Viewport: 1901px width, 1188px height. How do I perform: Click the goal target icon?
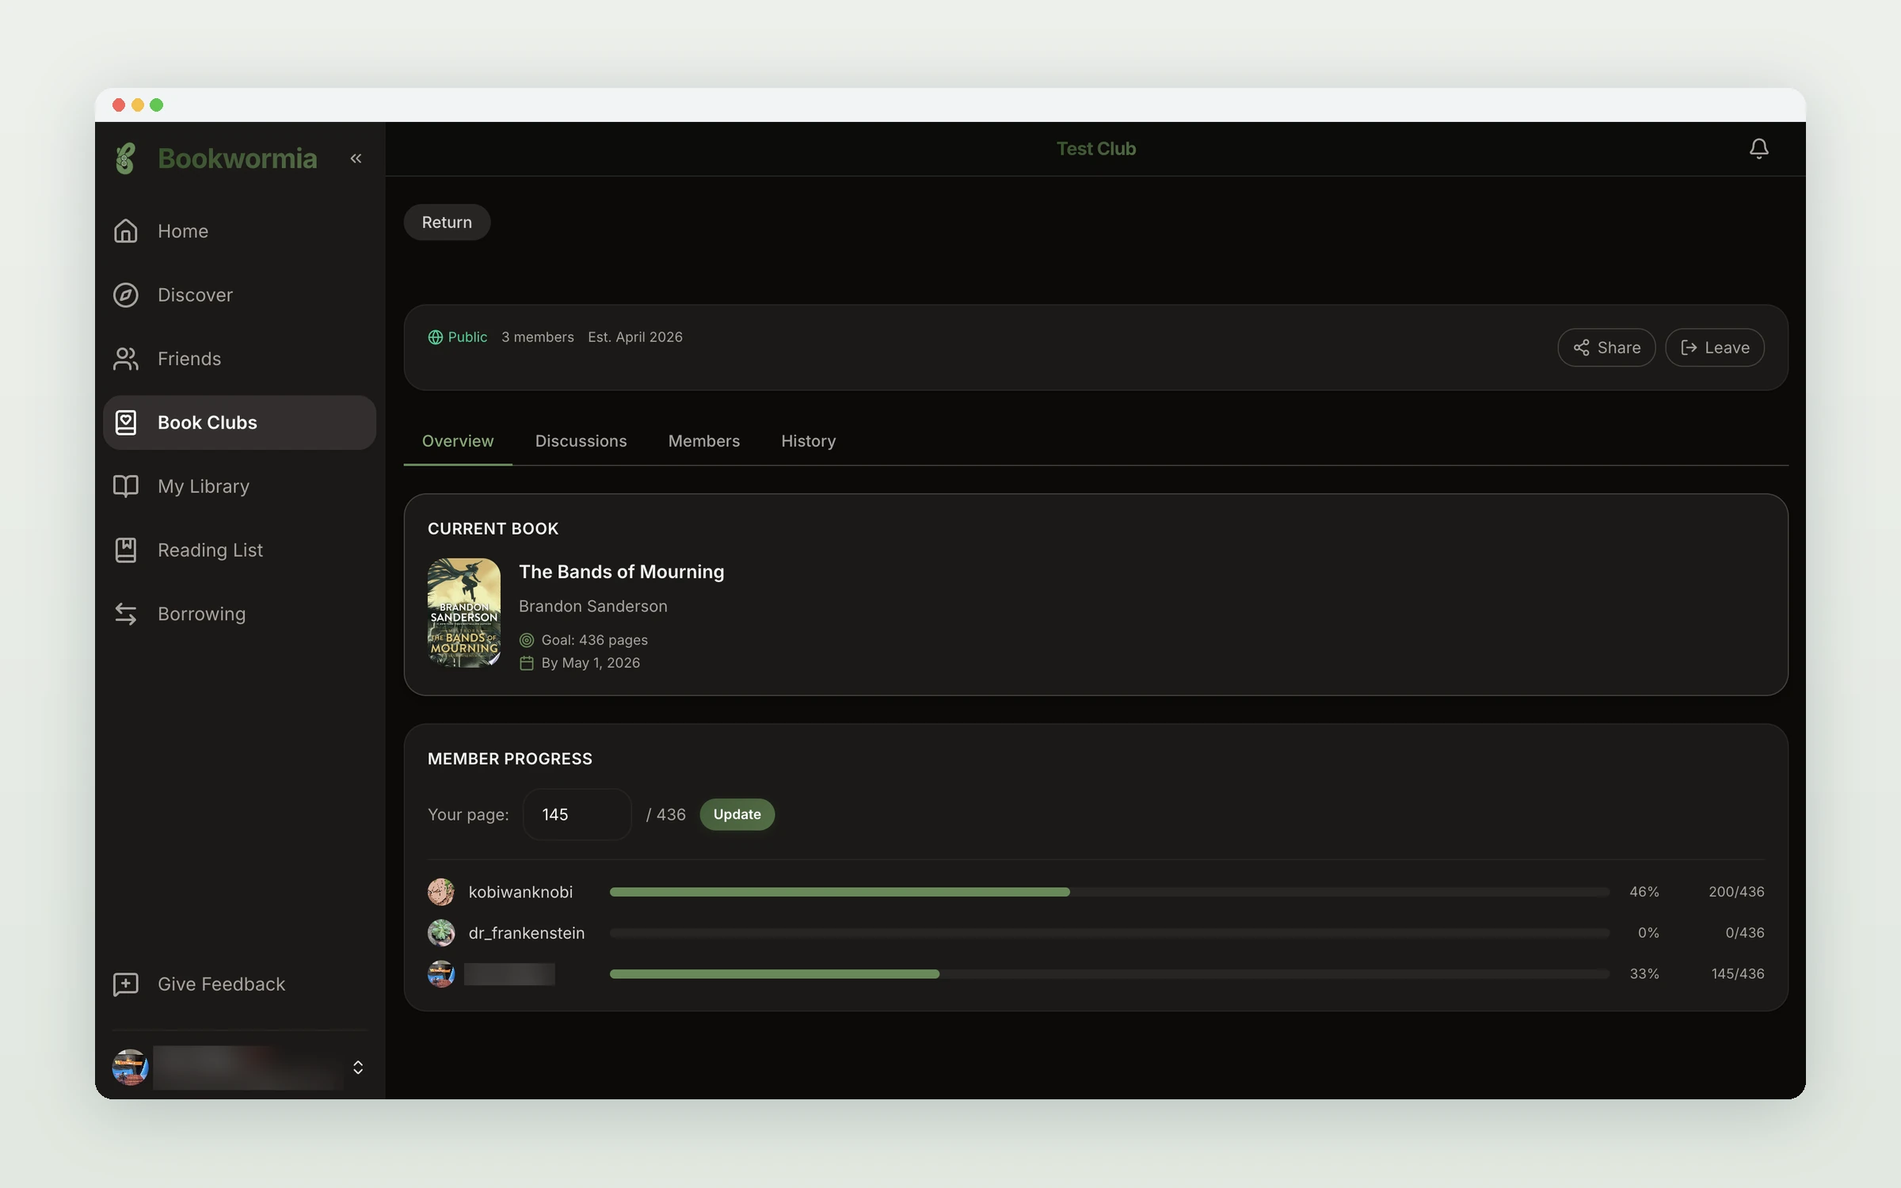[x=526, y=640]
